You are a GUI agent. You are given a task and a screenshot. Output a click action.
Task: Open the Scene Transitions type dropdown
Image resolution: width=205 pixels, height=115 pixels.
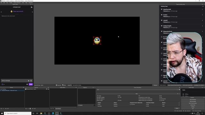point(137,89)
